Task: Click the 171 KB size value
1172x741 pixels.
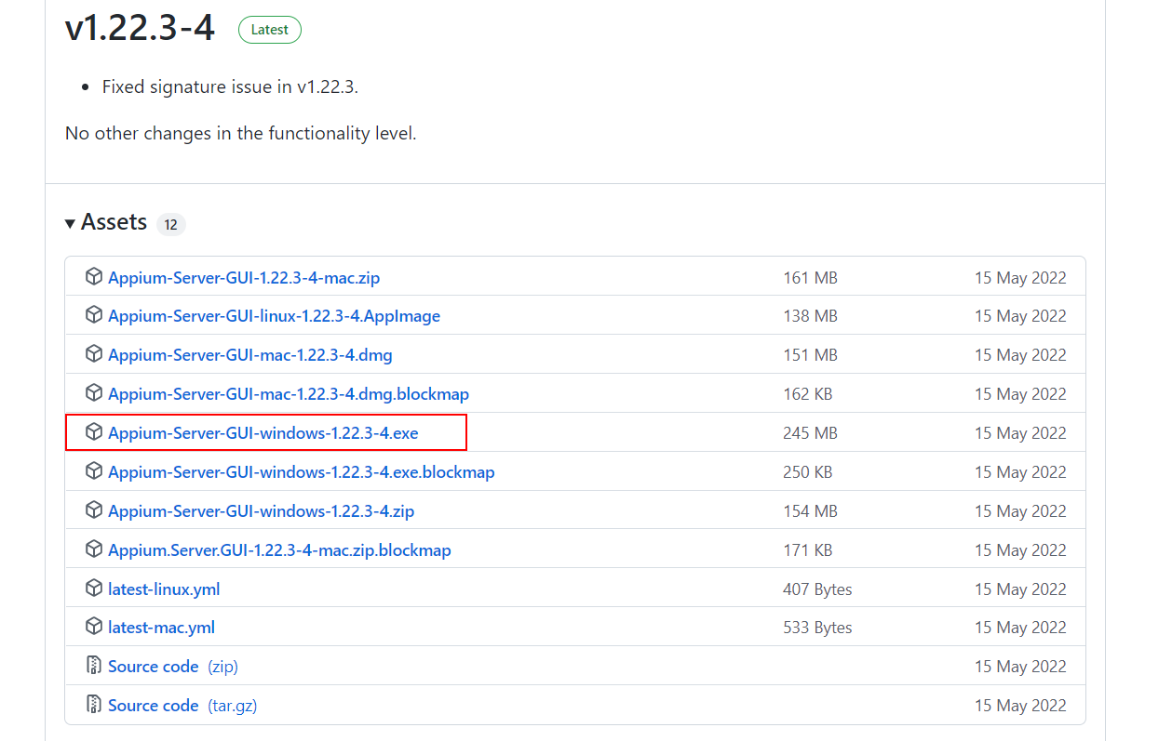Action: (x=807, y=550)
